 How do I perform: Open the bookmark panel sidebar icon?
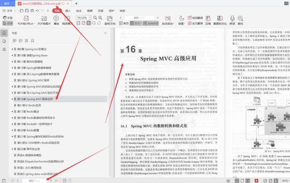[x=4, y=33]
